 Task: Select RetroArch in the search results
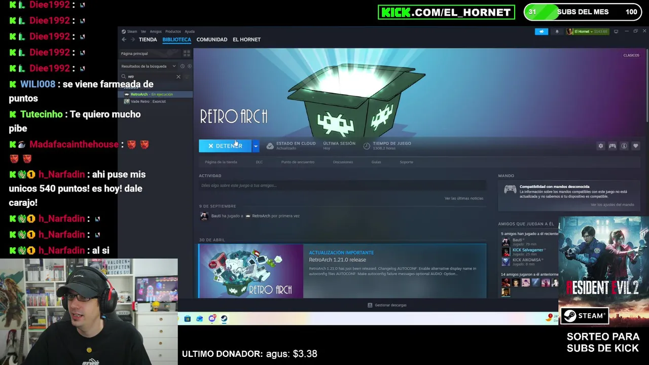click(155, 94)
